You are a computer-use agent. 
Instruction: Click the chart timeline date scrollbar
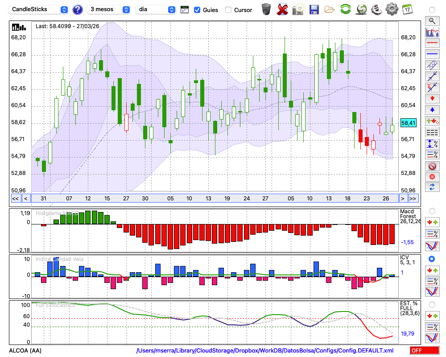pos(214,199)
